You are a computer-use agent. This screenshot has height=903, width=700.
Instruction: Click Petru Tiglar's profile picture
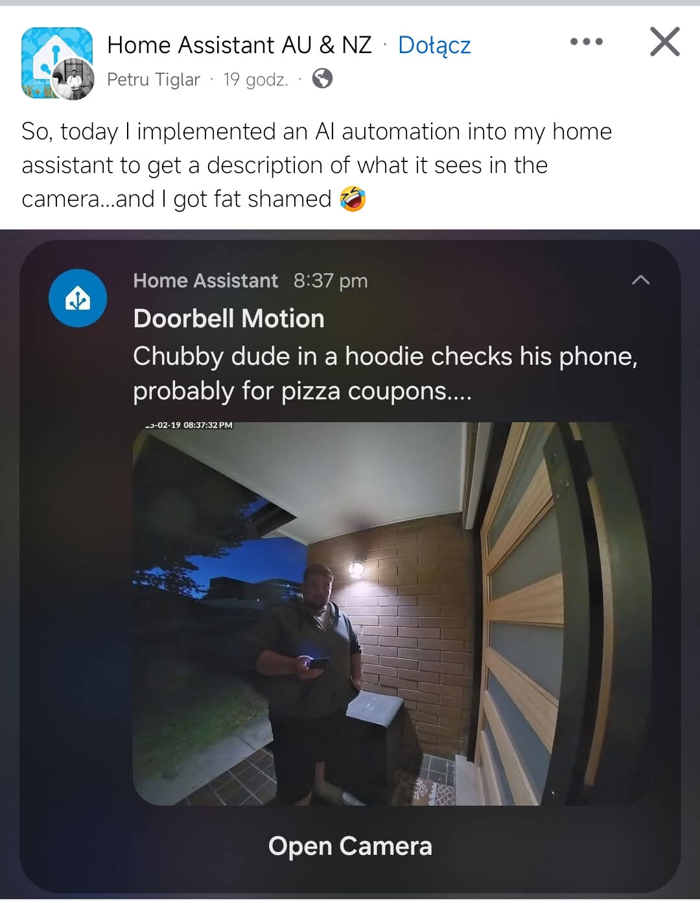(x=73, y=79)
